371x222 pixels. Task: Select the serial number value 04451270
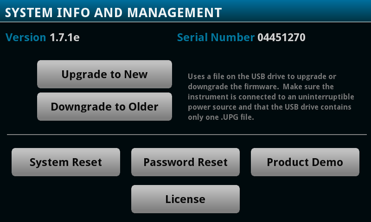[281, 37]
